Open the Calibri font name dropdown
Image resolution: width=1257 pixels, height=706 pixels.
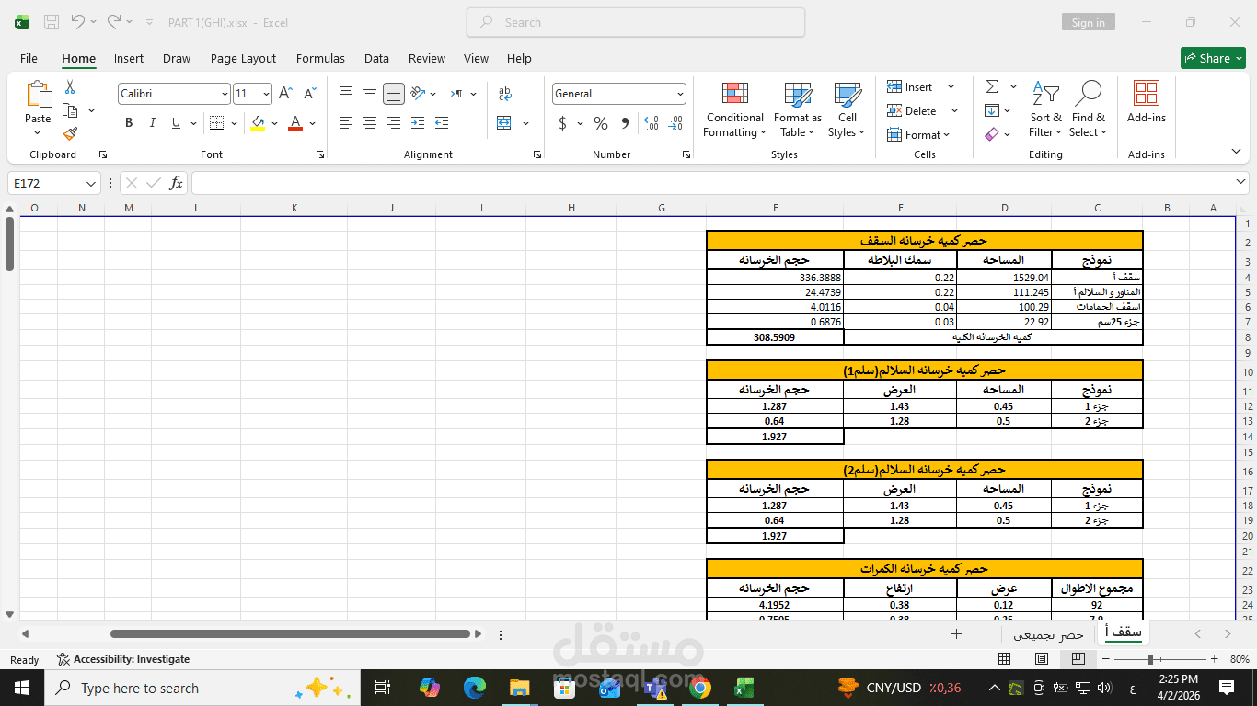point(225,94)
